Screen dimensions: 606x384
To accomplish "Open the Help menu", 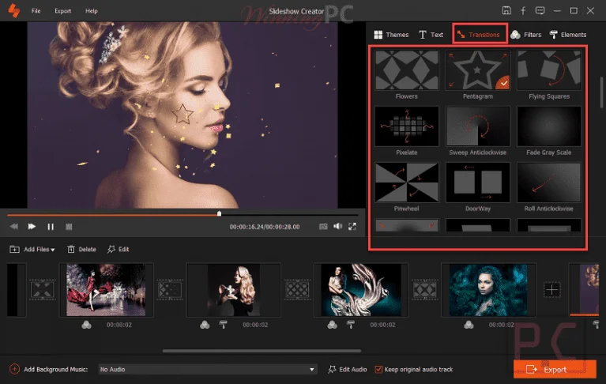I will tap(91, 11).
